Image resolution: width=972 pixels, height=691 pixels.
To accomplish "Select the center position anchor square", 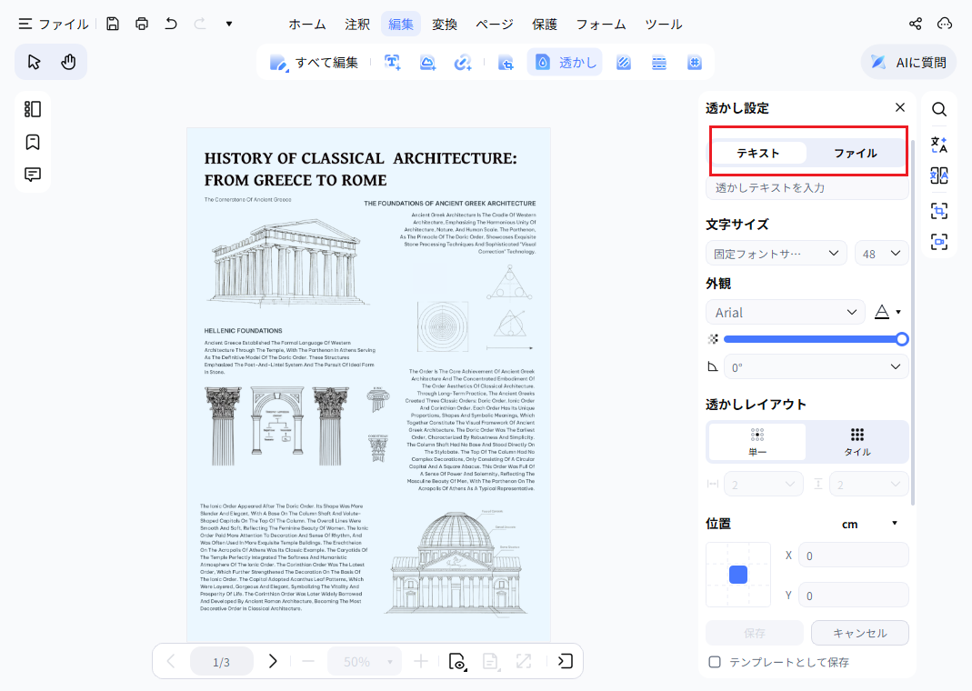I will pos(738,575).
